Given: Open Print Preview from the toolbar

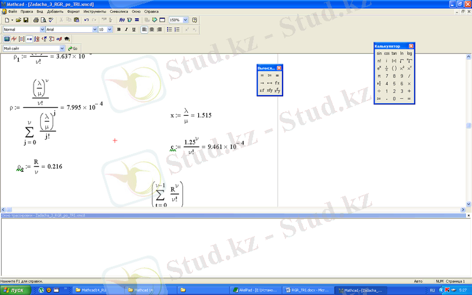Looking at the screenshot, I should [x=43, y=20].
